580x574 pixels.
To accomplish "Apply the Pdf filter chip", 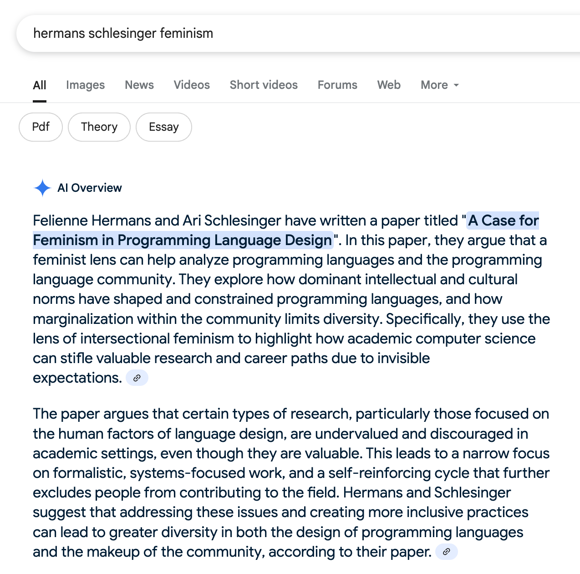I will (41, 127).
